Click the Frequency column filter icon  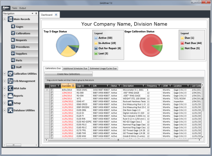[159, 86]
